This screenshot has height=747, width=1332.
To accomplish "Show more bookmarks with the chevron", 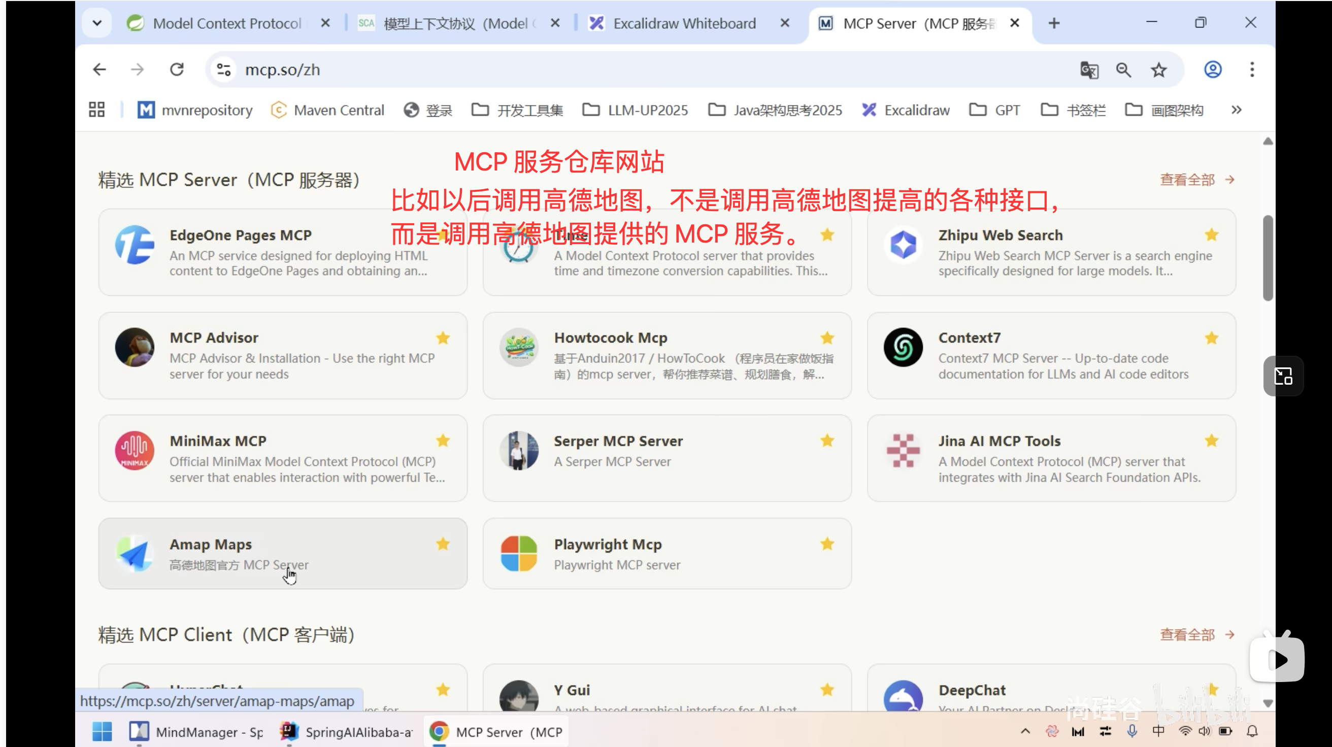I will click(x=1237, y=110).
